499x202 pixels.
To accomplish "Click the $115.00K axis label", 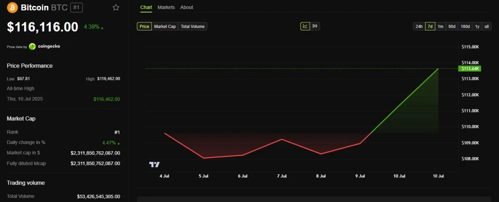I will point(470,47).
